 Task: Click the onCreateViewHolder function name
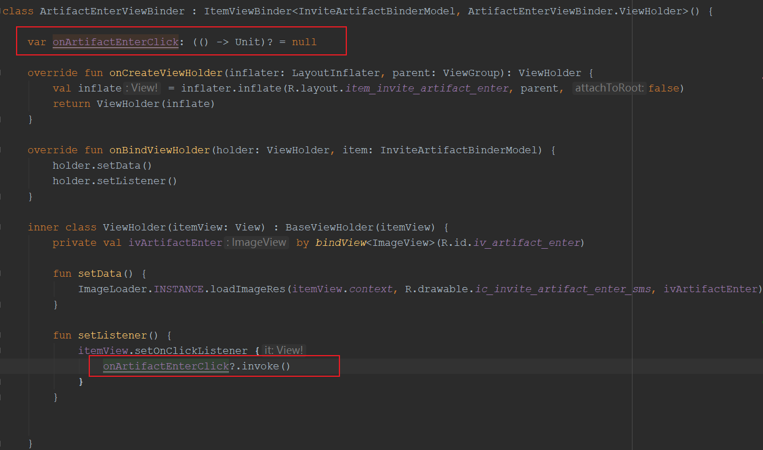166,73
